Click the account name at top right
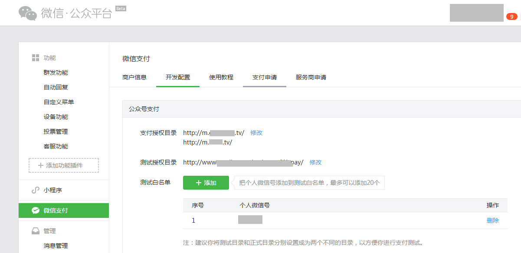Image resolution: width=521 pixels, height=253 pixels. pyautogui.click(x=477, y=13)
